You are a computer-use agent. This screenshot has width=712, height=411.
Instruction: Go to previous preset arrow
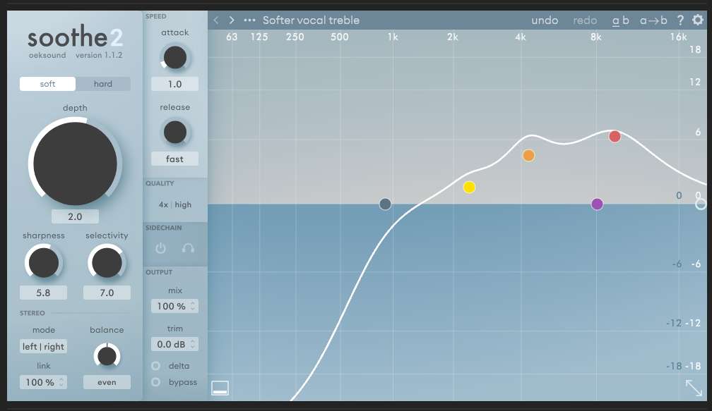tap(216, 20)
